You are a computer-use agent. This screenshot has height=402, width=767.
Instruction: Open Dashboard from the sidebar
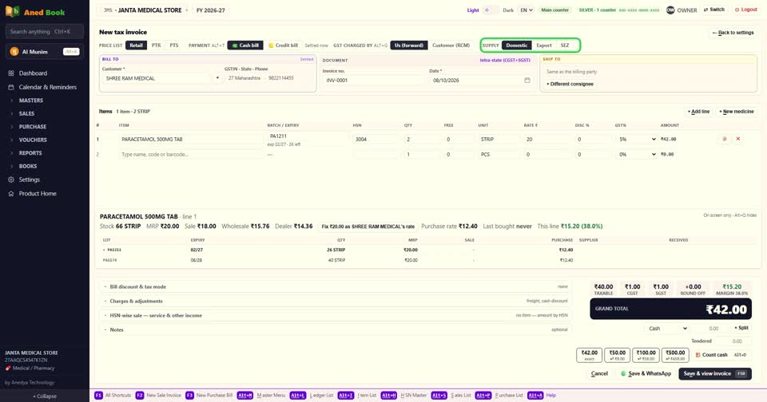[33, 73]
